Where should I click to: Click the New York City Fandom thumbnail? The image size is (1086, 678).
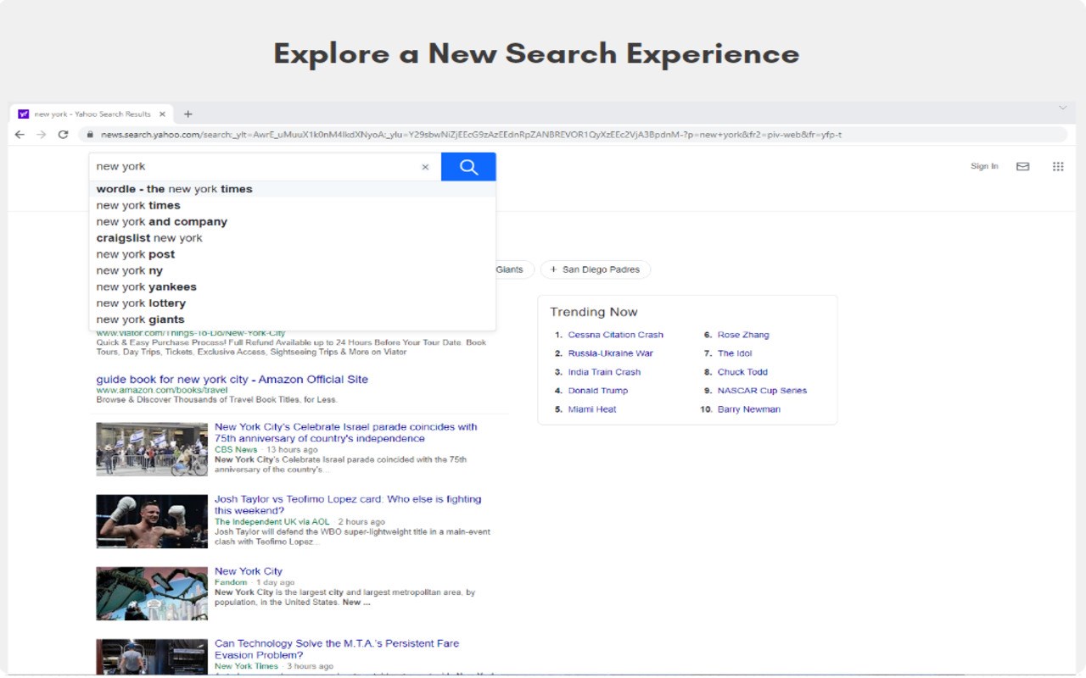(x=152, y=593)
